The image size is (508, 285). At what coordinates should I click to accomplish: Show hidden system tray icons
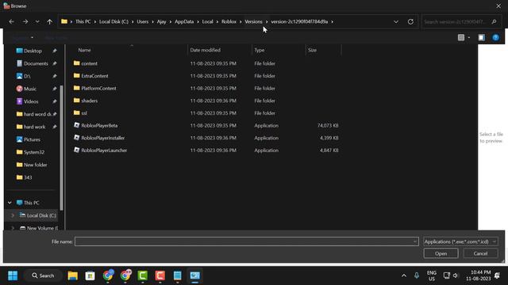click(x=404, y=275)
